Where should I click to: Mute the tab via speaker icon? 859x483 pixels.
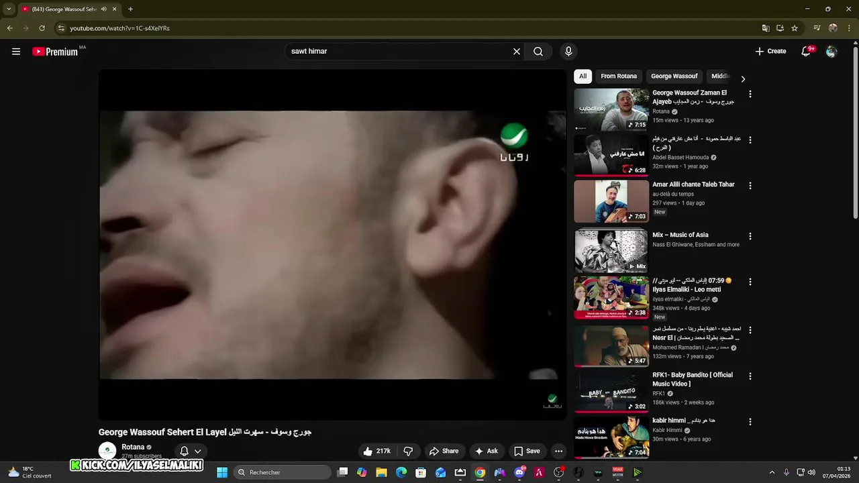click(x=103, y=9)
